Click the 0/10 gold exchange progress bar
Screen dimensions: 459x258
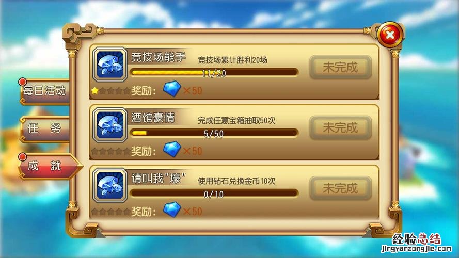pos(214,193)
